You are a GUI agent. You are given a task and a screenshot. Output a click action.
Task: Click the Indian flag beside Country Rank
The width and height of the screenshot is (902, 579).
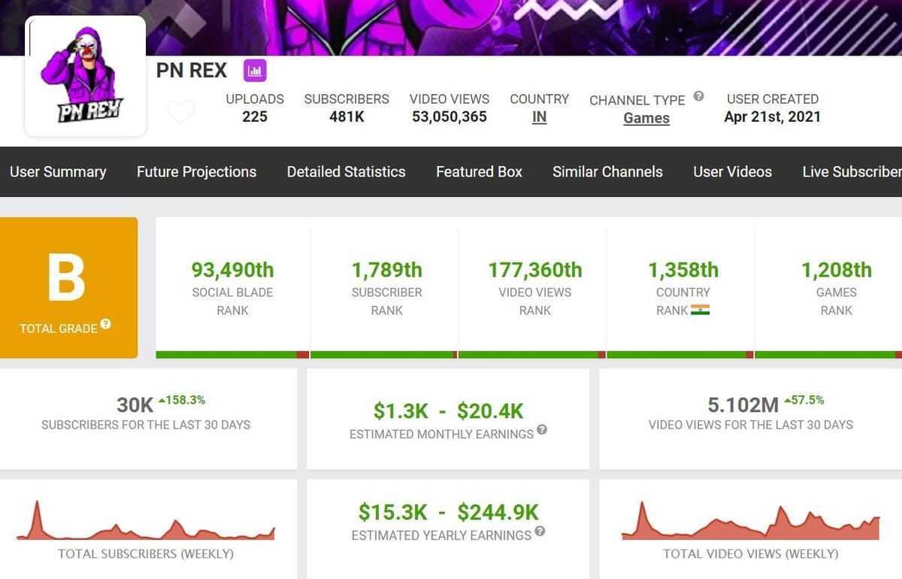point(702,309)
